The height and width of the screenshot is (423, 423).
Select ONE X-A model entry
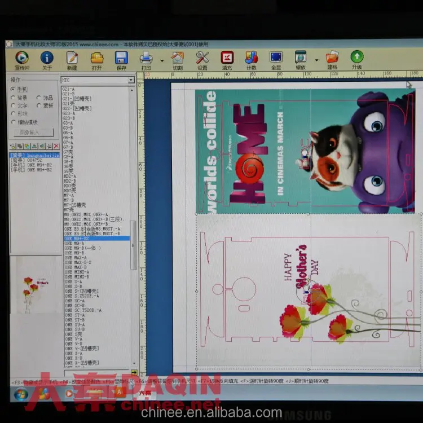74,354
